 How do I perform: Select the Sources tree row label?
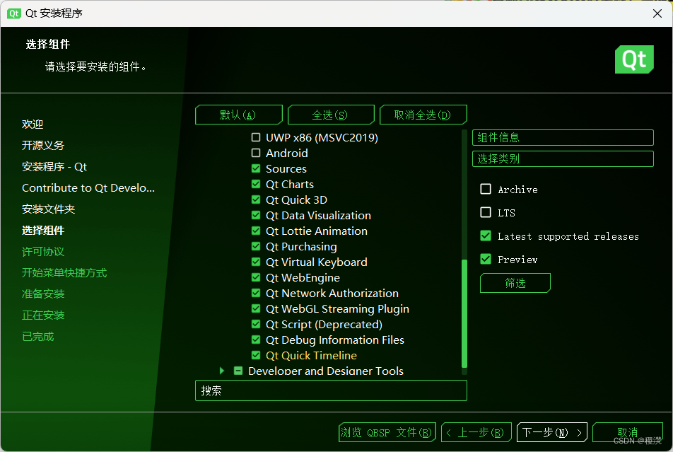[x=286, y=168]
